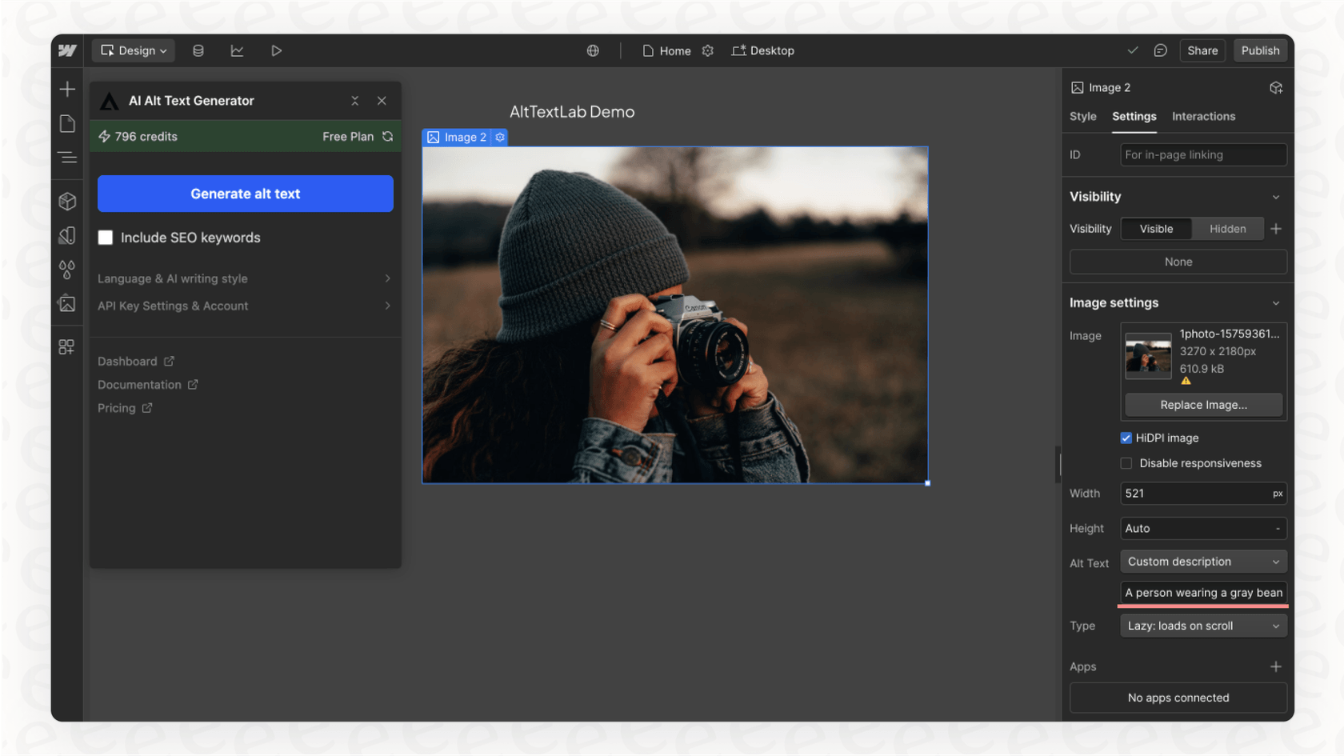The height and width of the screenshot is (756, 1344).
Task: Check Disable responsiveness option
Action: point(1126,463)
